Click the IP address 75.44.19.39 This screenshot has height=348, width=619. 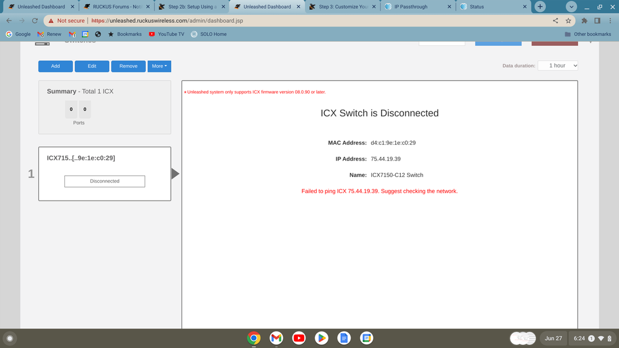tap(385, 159)
